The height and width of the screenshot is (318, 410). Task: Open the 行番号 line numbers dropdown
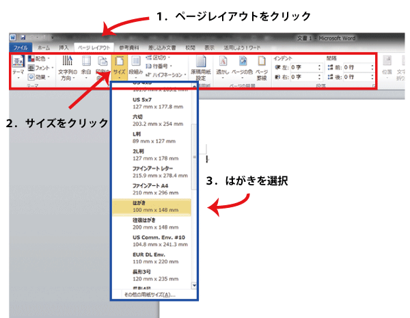point(159,66)
